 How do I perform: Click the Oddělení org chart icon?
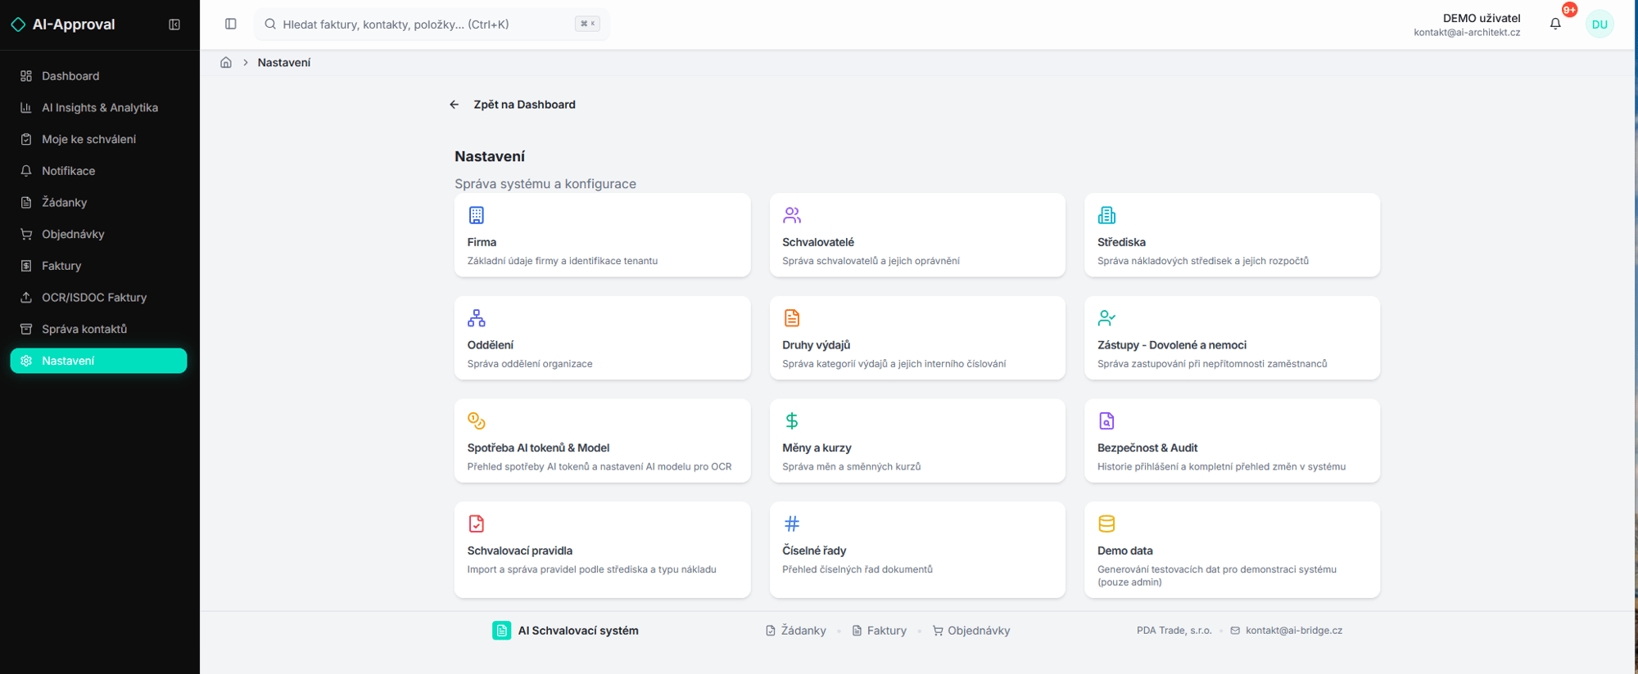[476, 318]
